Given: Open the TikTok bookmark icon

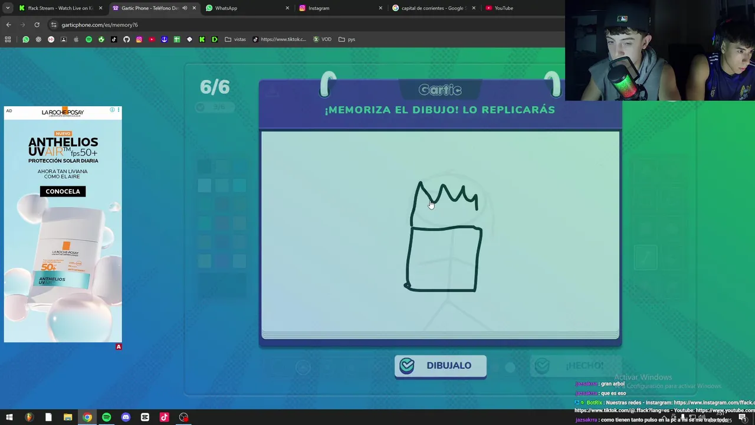Looking at the screenshot, I should click(114, 40).
